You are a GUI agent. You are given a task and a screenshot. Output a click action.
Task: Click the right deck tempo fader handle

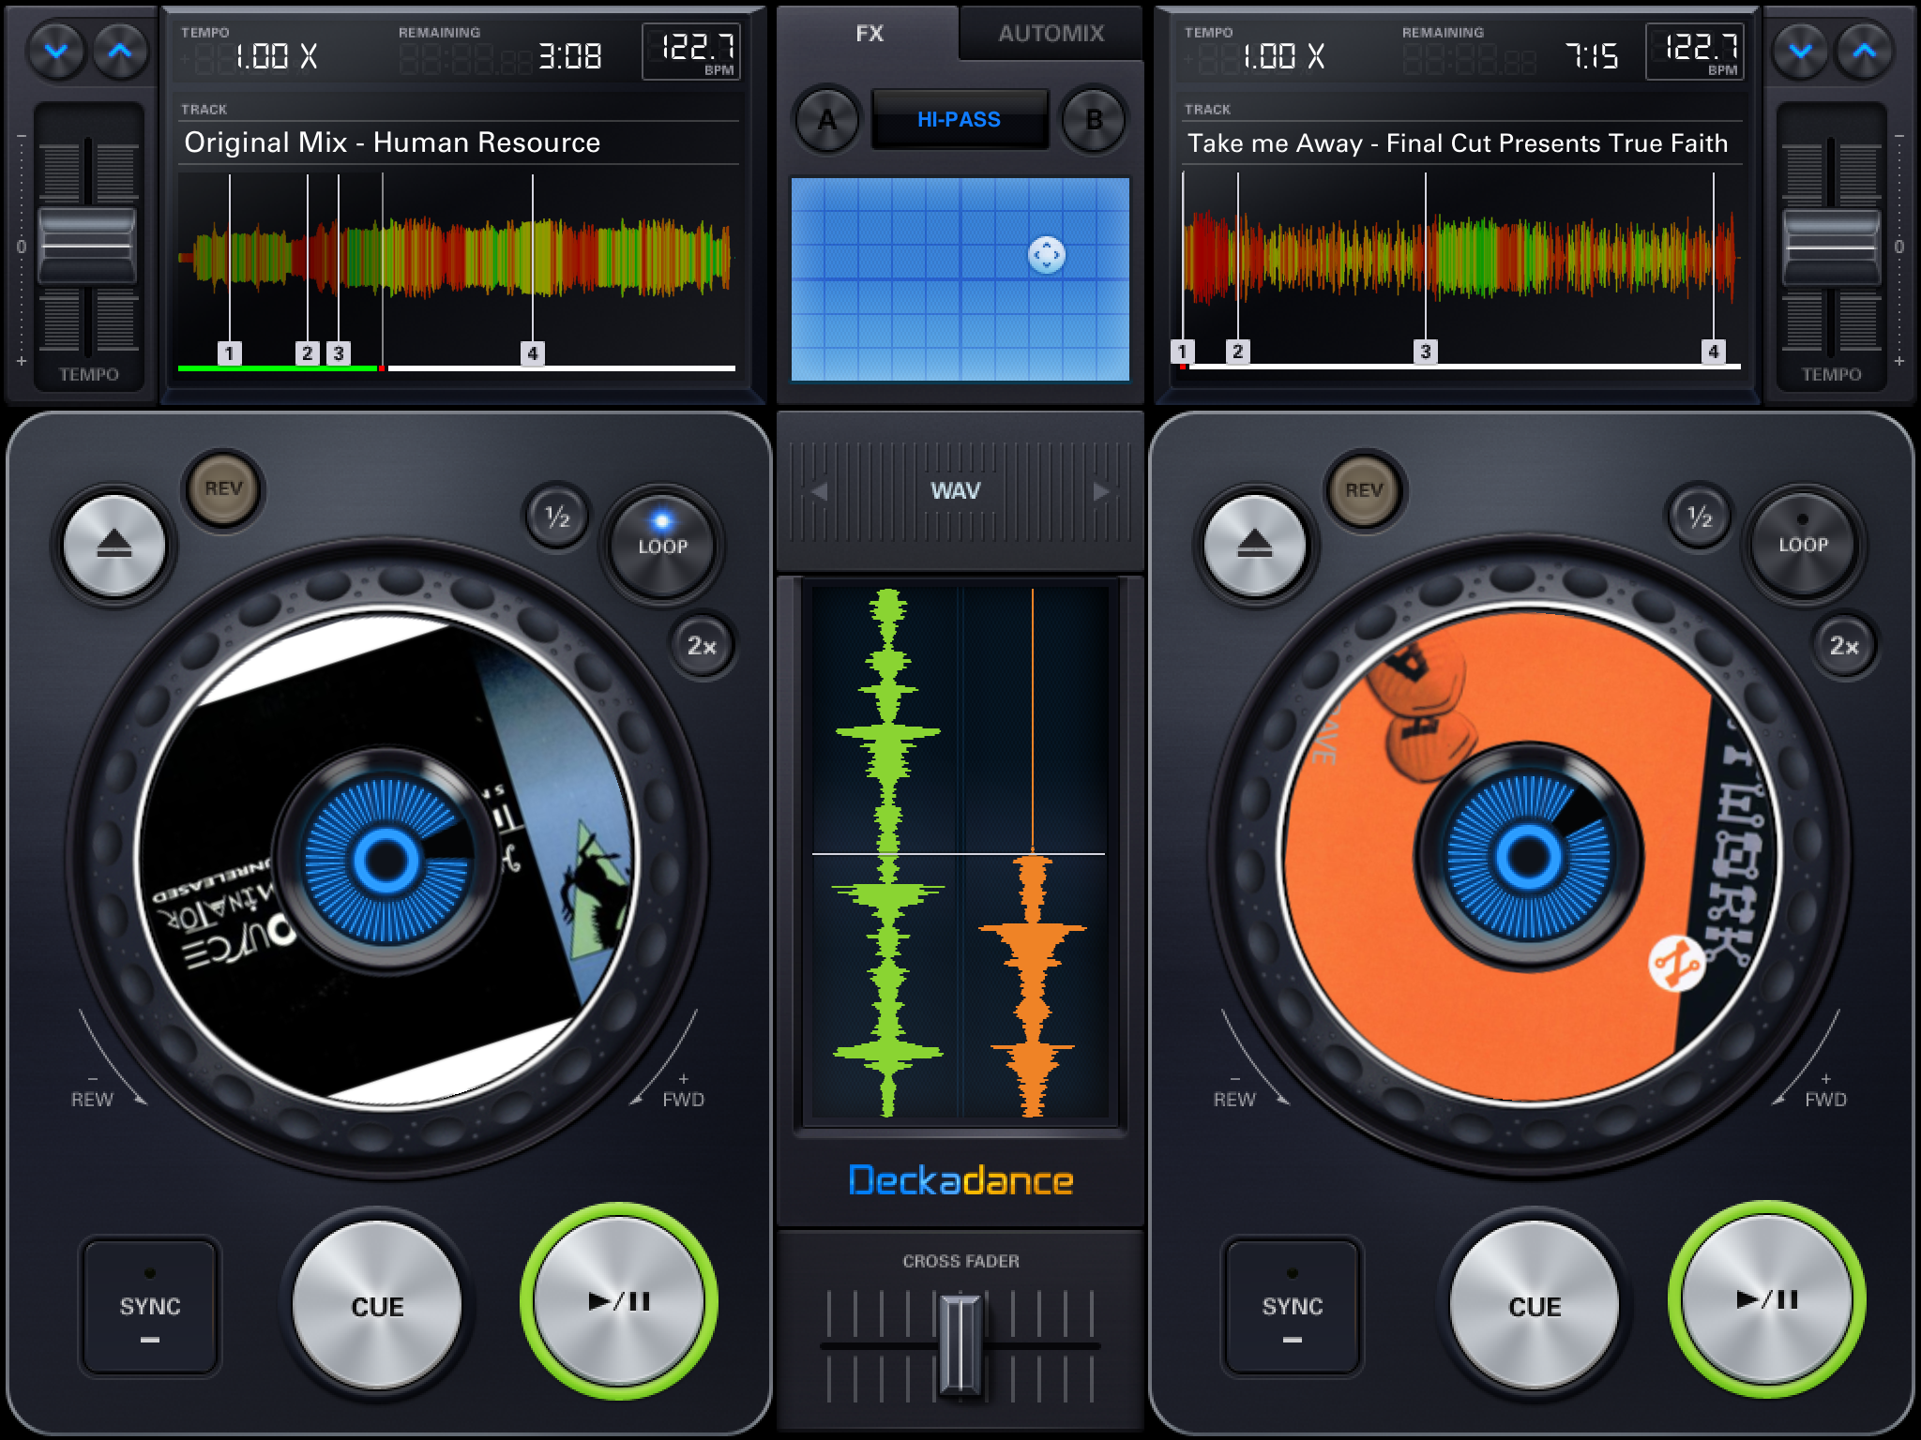tap(1831, 247)
